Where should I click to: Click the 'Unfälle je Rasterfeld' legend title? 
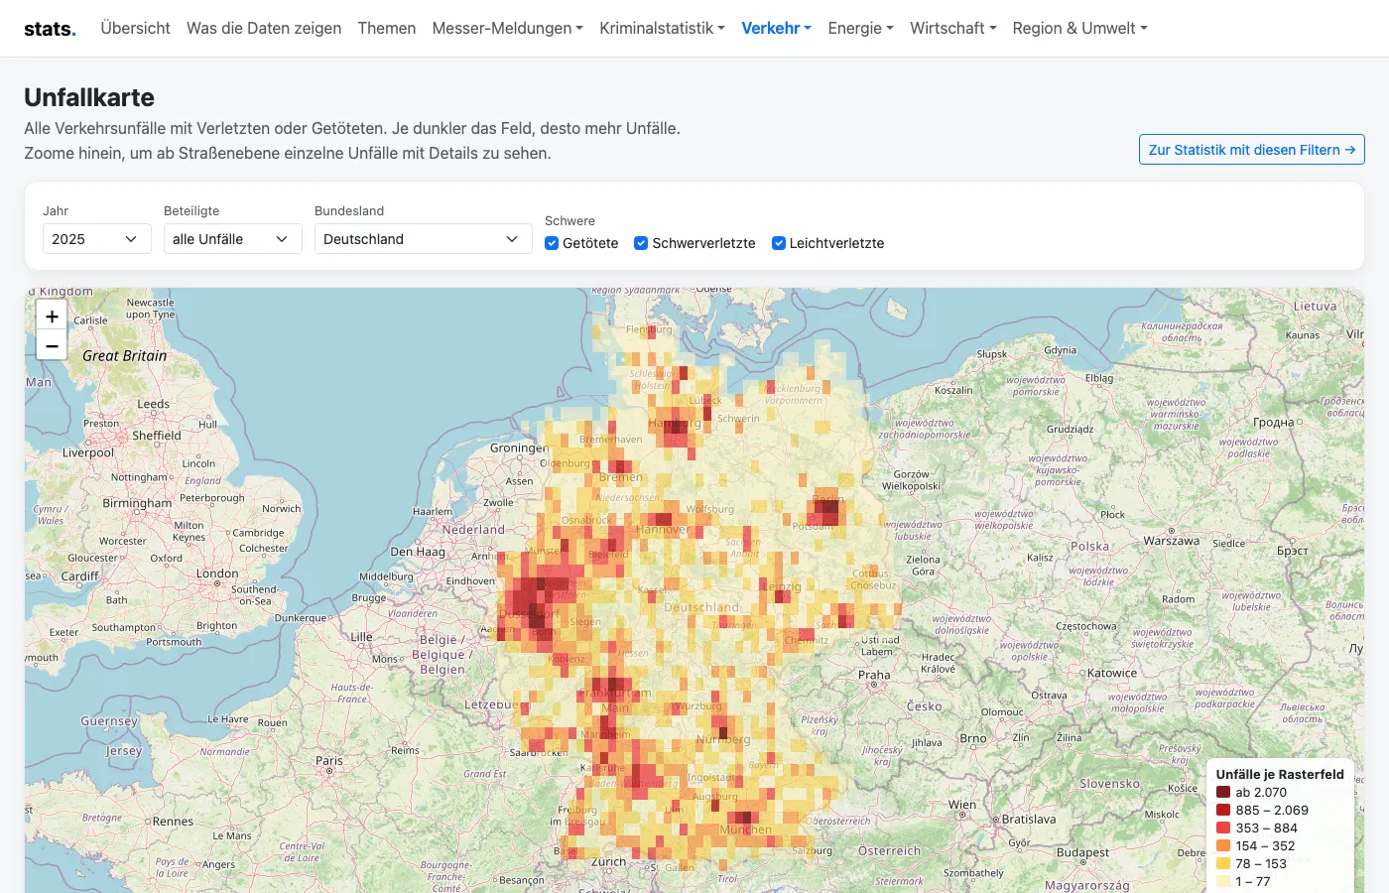(x=1280, y=774)
